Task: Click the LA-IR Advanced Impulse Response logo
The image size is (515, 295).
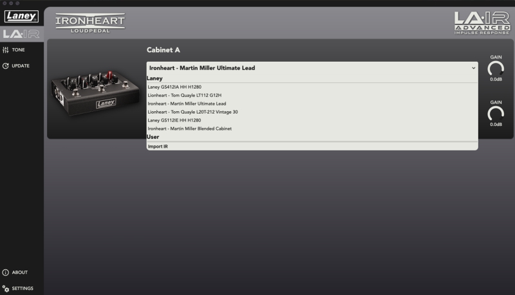Action: [482, 23]
